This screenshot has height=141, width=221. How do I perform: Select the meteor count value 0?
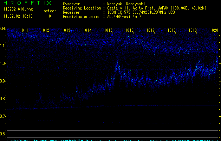click(50, 16)
